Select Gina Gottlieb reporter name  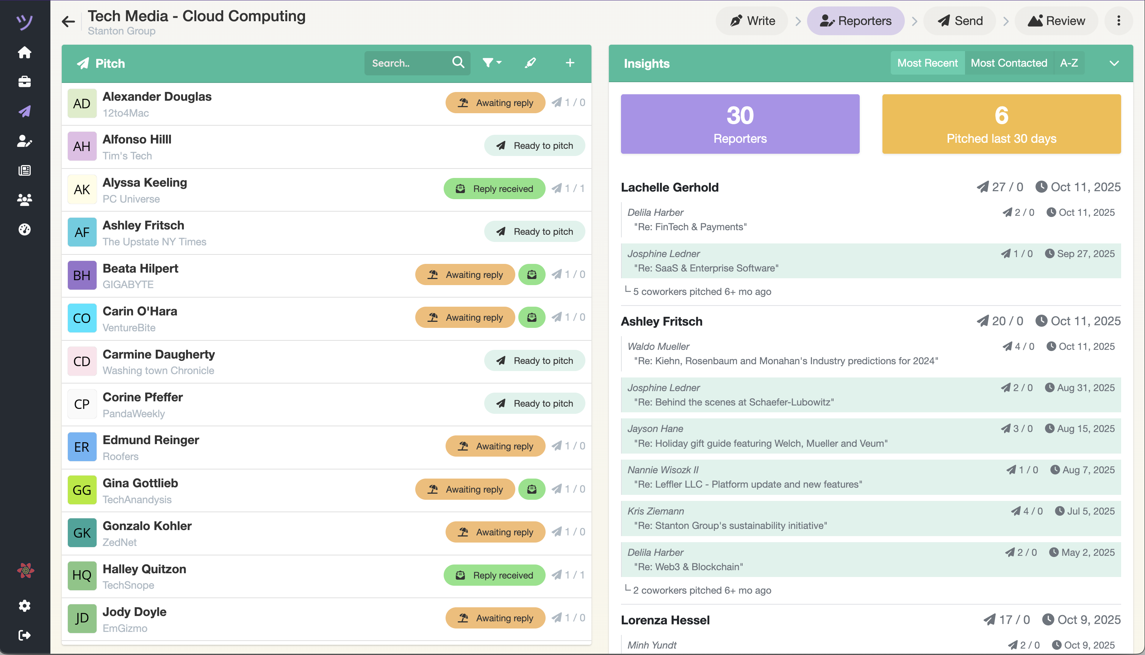pyautogui.click(x=140, y=483)
